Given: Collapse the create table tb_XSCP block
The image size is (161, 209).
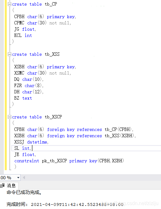Looking at the screenshot, I should pyautogui.click(x=9, y=117).
